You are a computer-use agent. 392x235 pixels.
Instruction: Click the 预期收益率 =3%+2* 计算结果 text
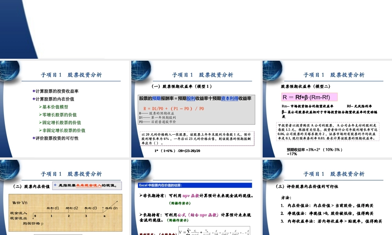tap(314, 150)
